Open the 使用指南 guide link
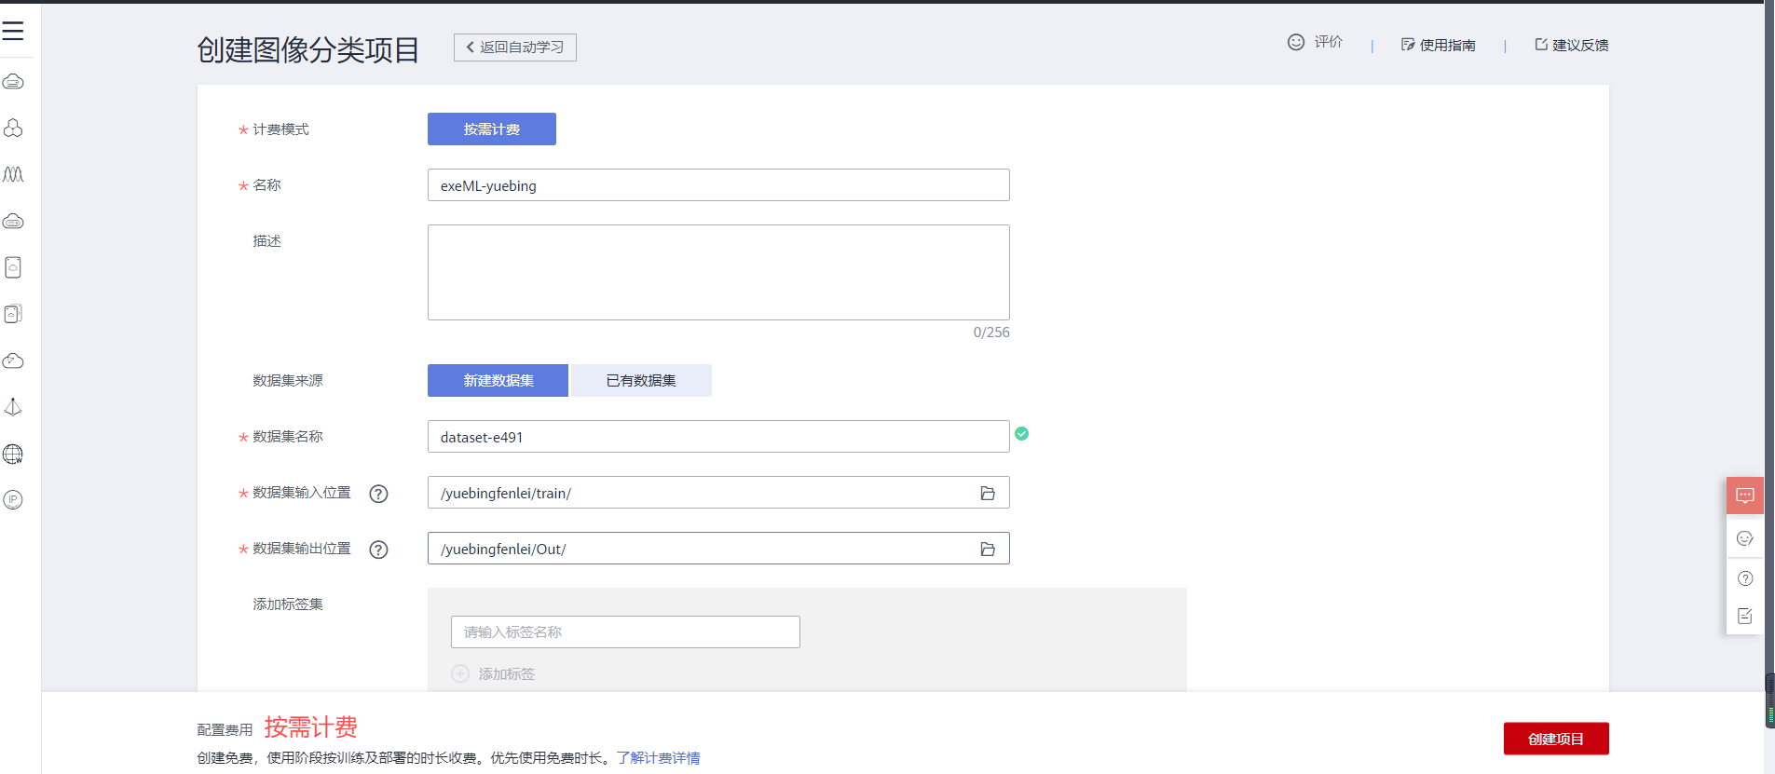Viewport: 1775px width, 774px height. [1439, 45]
